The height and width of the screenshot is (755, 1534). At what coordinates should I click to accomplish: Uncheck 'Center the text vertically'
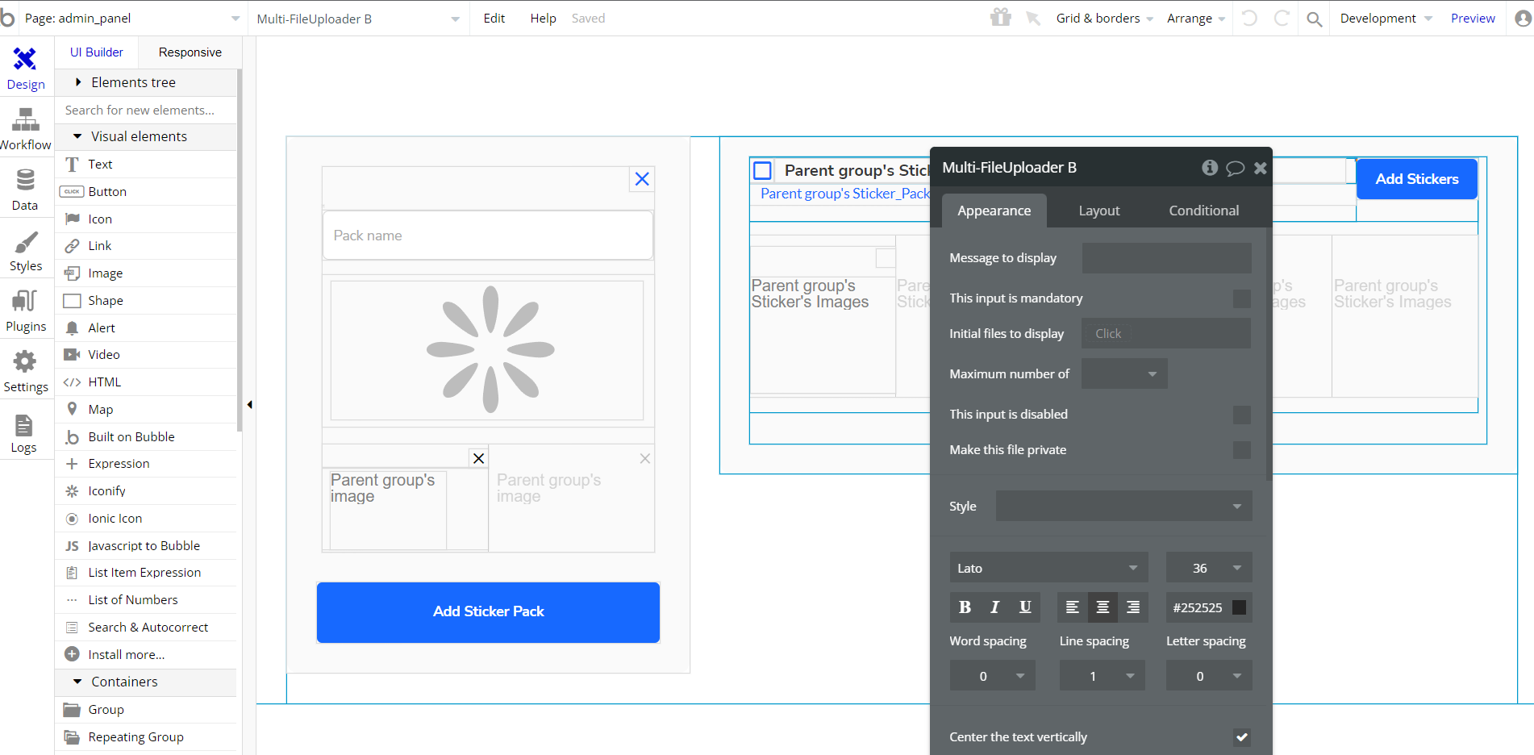(1241, 737)
